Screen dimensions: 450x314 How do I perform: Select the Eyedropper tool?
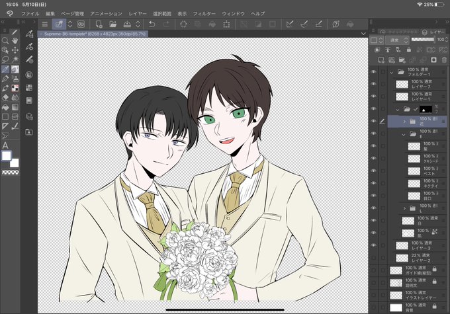click(5, 69)
